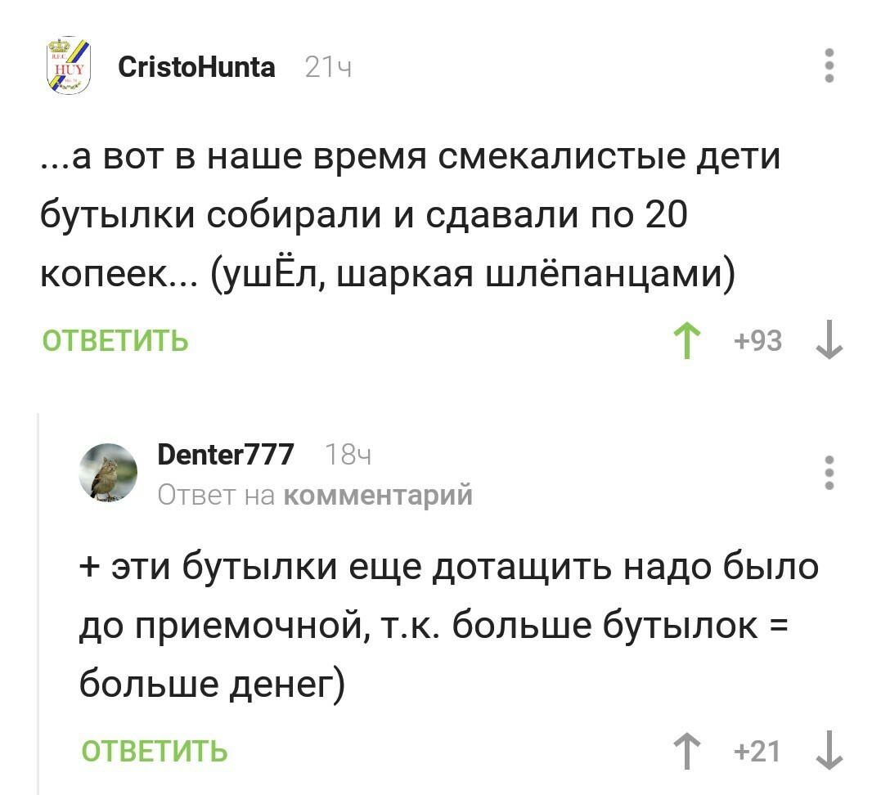Screen dimensions: 881x795
Task: Click the 18ч timestamp
Action: [x=348, y=456]
